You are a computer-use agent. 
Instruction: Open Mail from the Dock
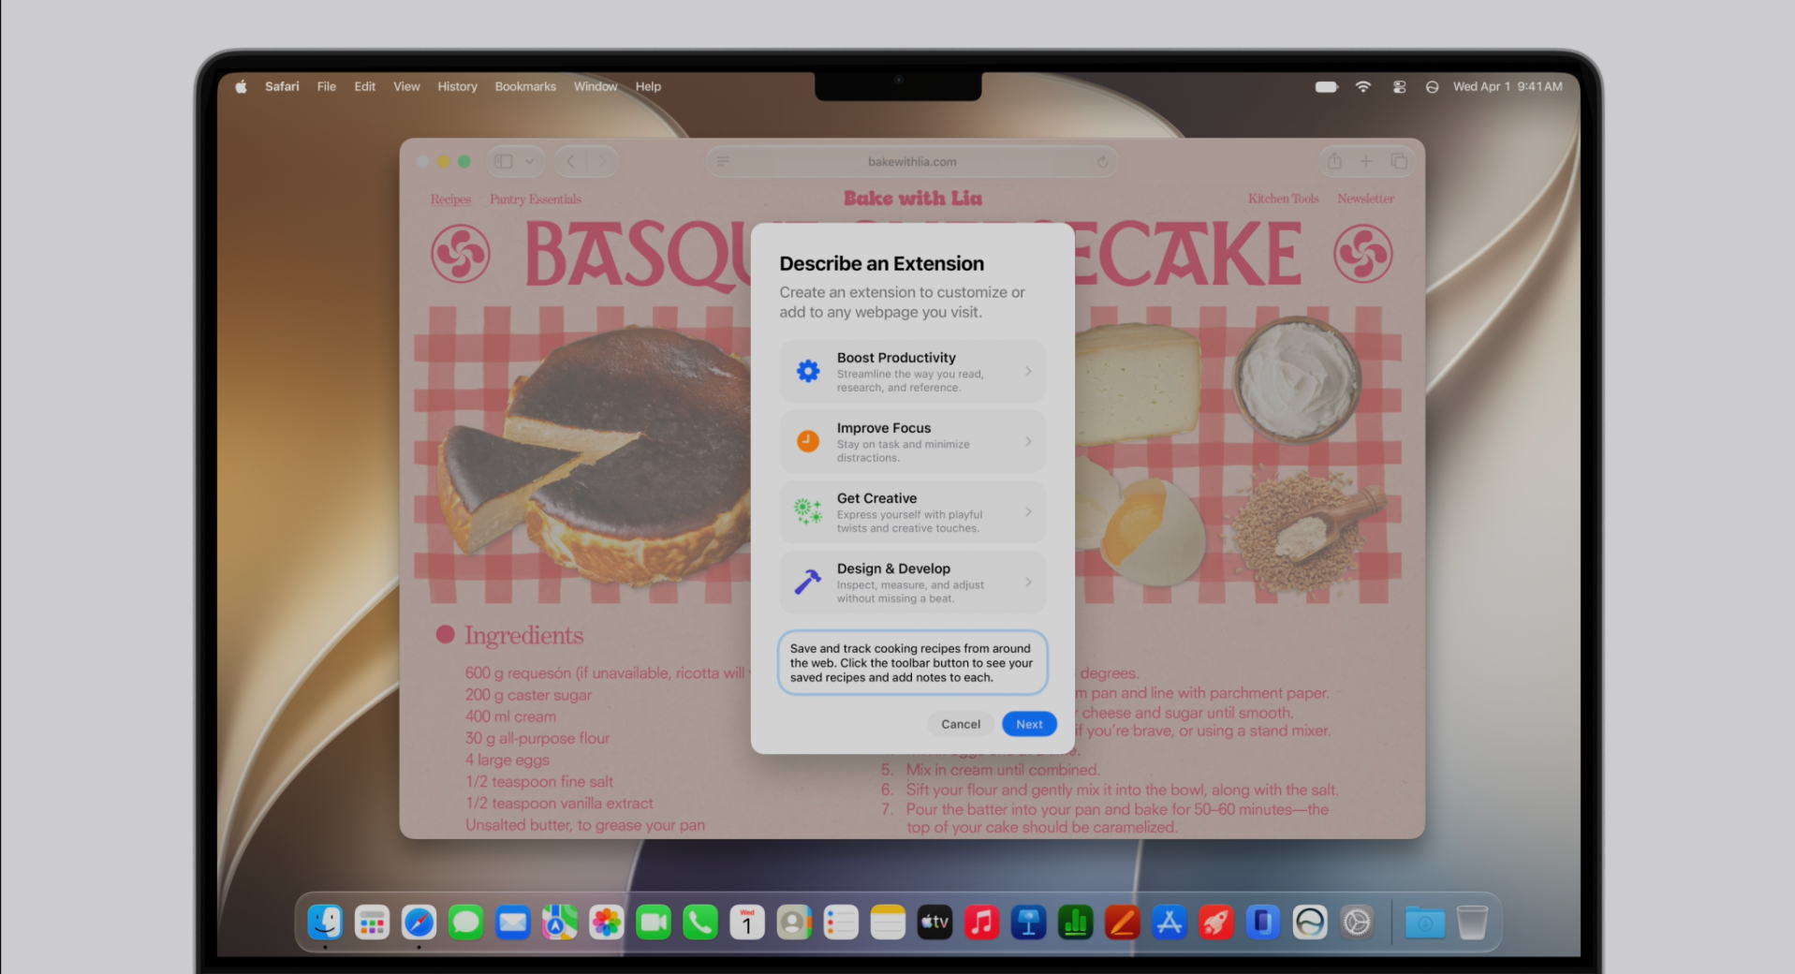coord(512,923)
